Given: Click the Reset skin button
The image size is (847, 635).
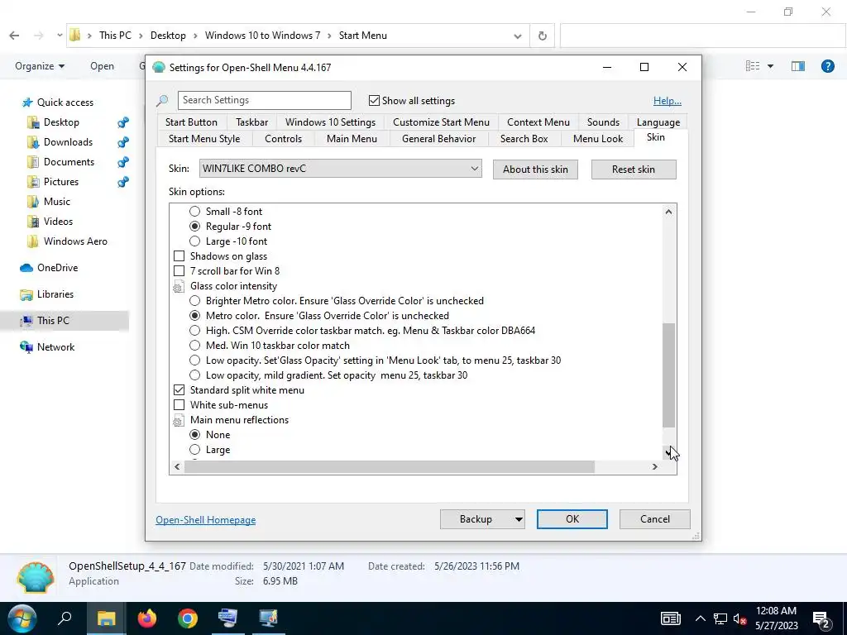Looking at the screenshot, I should coord(634,169).
